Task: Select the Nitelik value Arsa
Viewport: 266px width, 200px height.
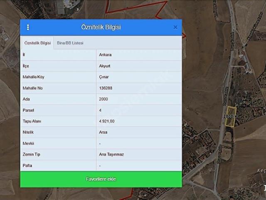Action: [x=103, y=132]
